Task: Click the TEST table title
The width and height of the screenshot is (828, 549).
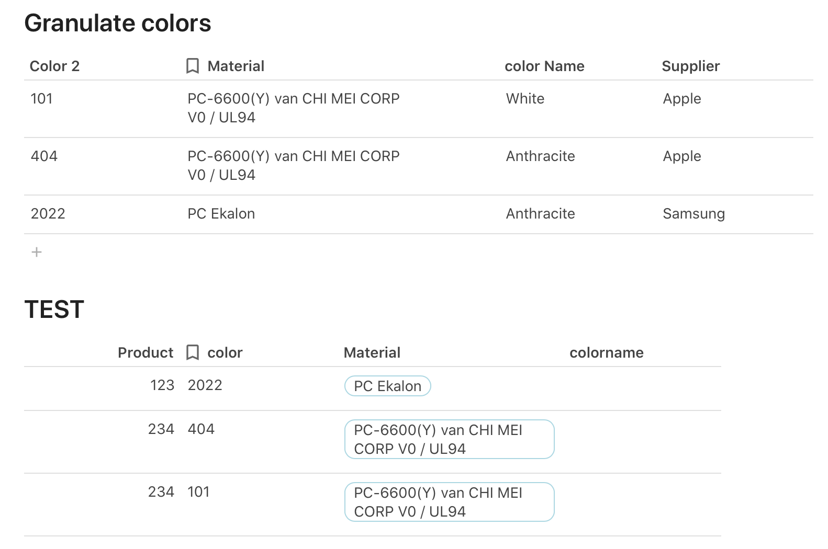Action: pos(54,310)
